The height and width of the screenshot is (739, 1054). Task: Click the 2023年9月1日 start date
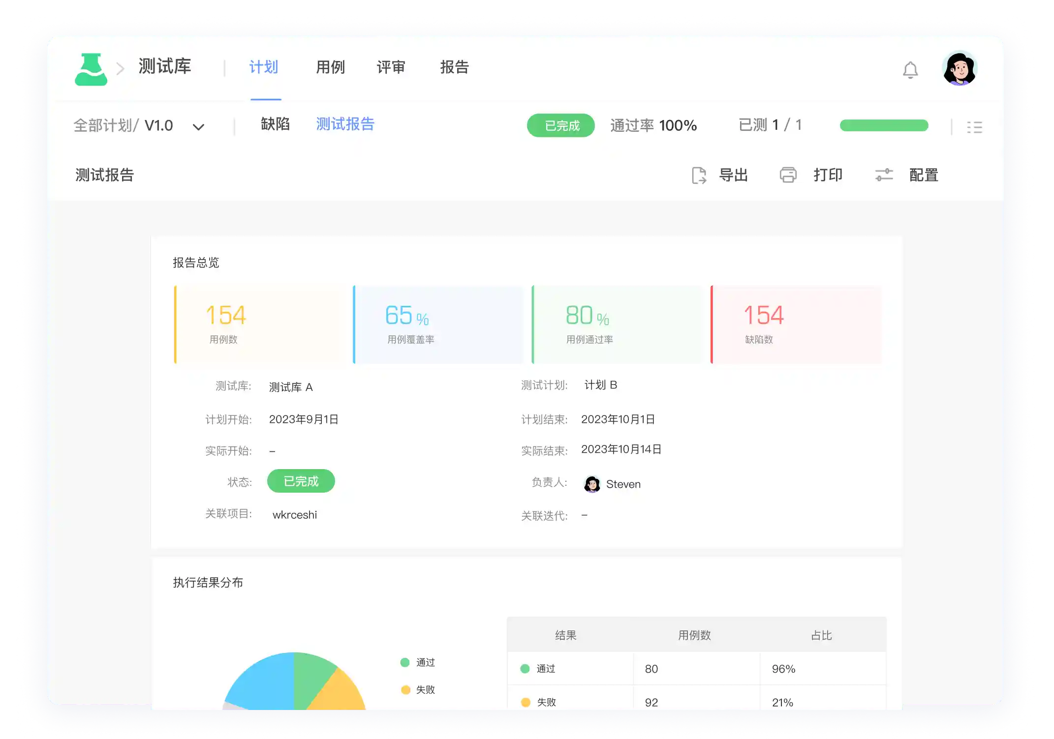click(x=304, y=419)
